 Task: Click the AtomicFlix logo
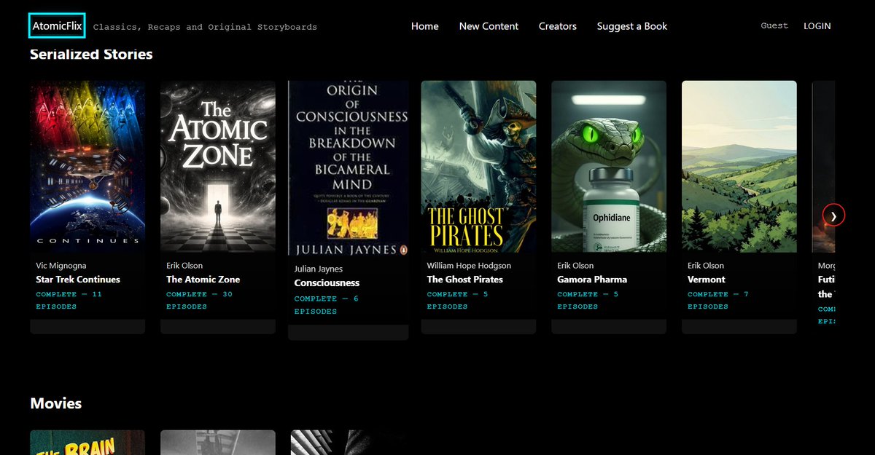point(58,25)
